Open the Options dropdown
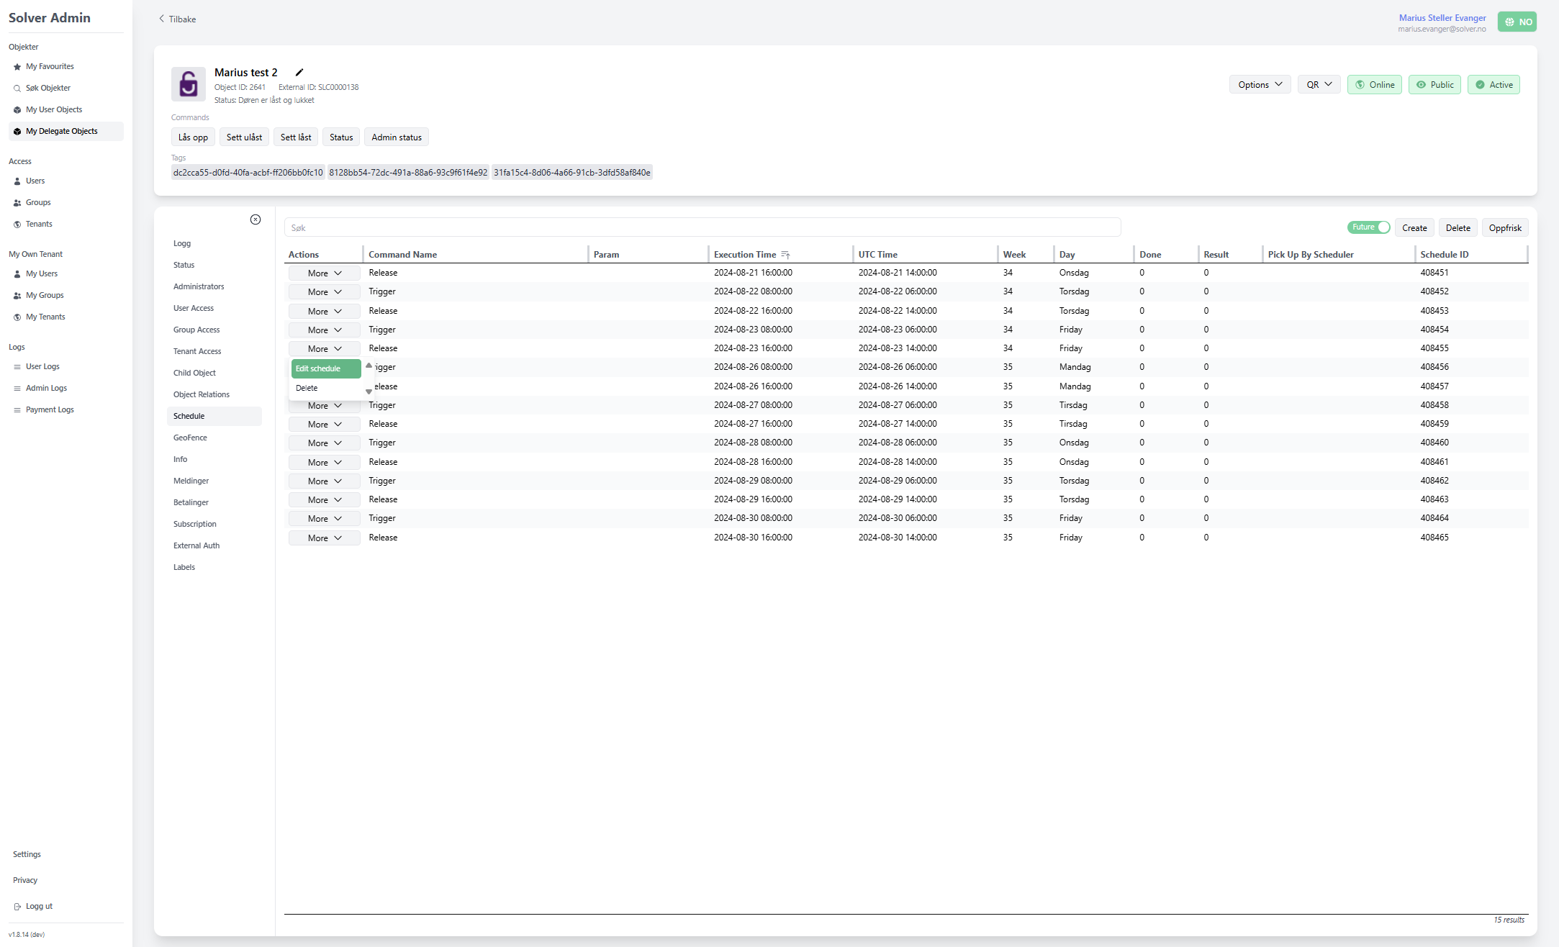This screenshot has width=1559, height=947. 1260,85
